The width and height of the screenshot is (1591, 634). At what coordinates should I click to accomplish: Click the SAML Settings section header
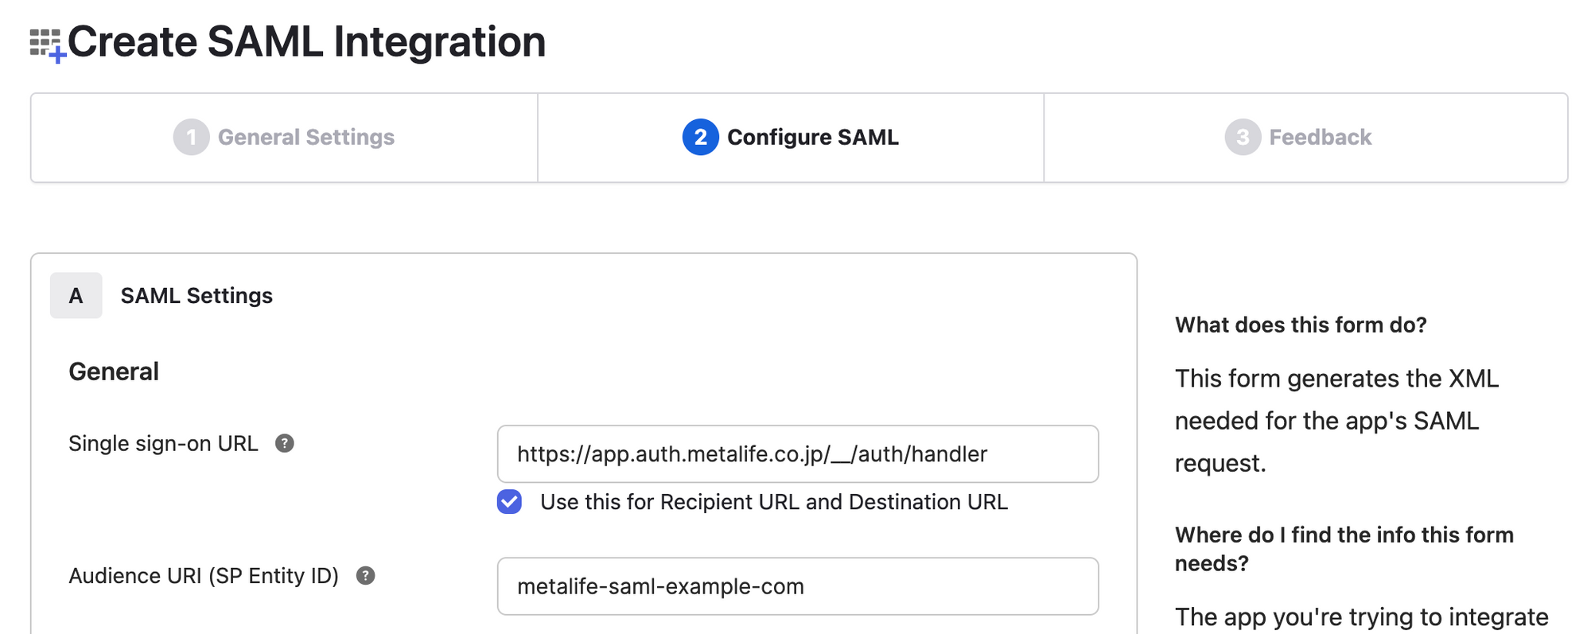[x=196, y=295]
